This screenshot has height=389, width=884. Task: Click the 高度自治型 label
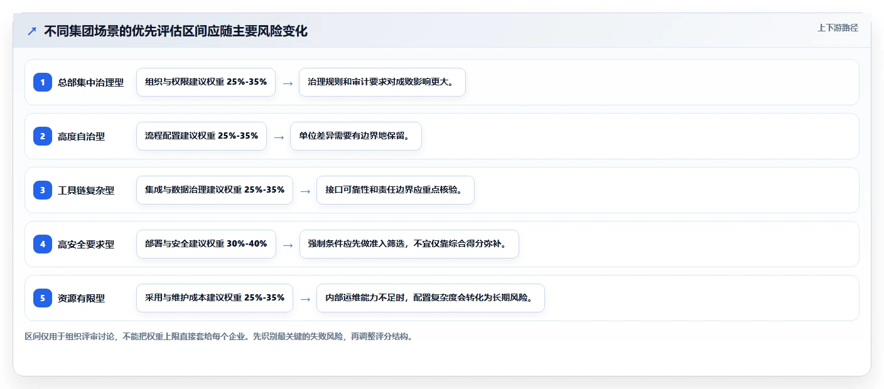pos(82,137)
